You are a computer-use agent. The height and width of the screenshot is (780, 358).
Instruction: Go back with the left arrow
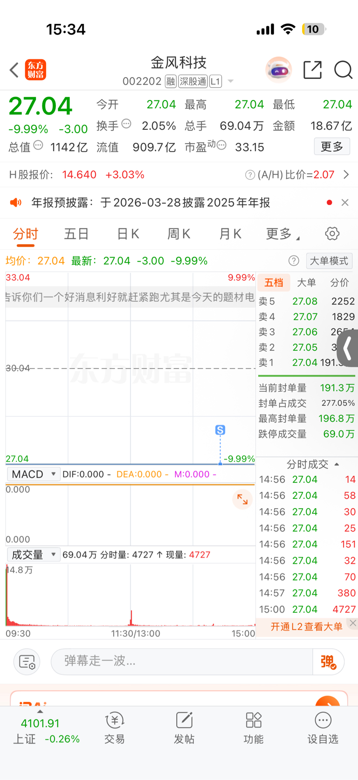(14, 70)
